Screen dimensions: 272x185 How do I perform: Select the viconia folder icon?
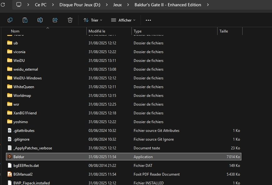(x=10, y=52)
